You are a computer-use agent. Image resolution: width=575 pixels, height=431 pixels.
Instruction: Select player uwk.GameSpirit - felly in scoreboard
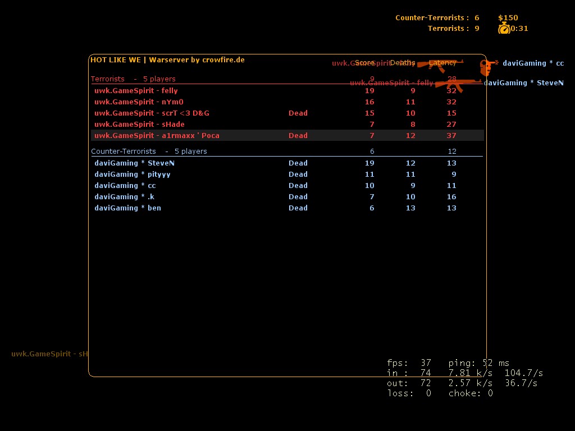tap(136, 90)
